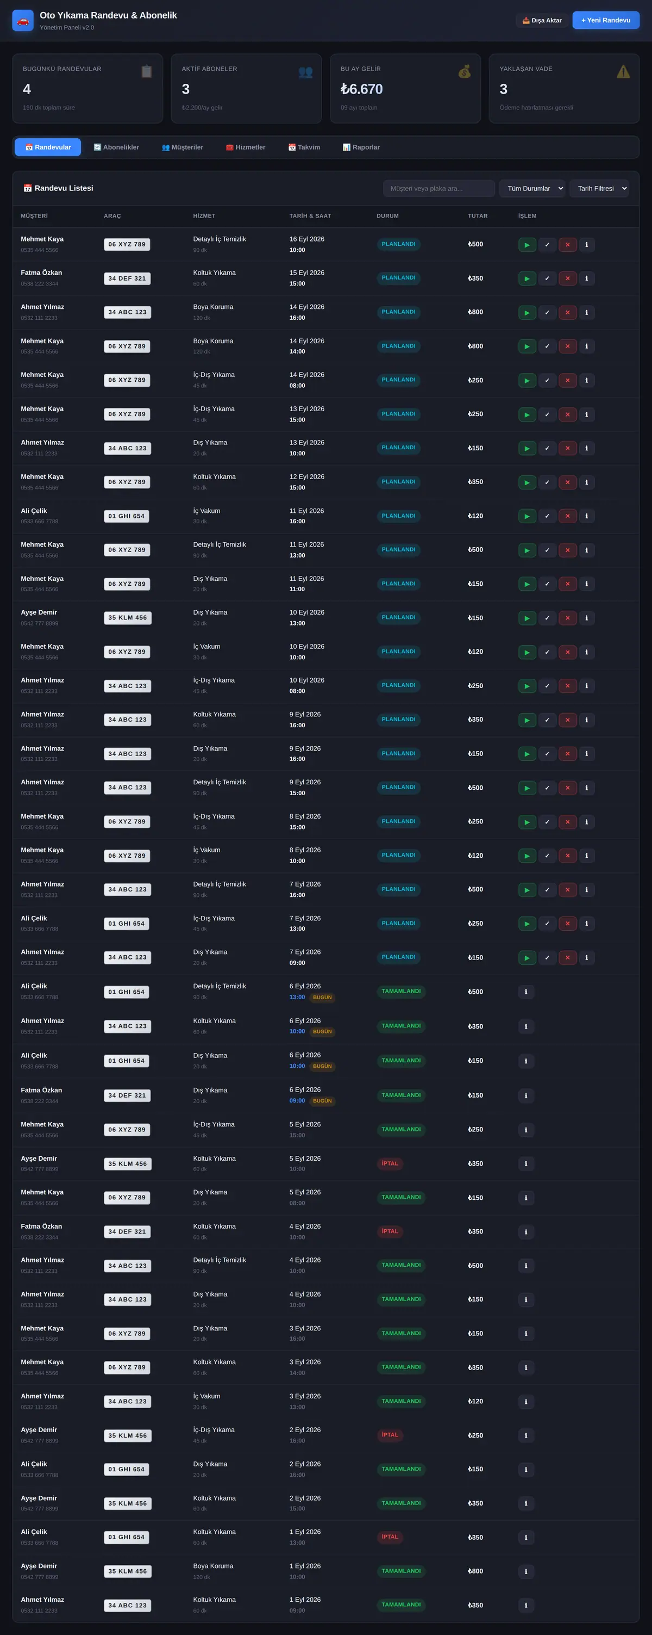Expand the Tarih Filtresi dropdown
652x1635 pixels.
point(599,189)
